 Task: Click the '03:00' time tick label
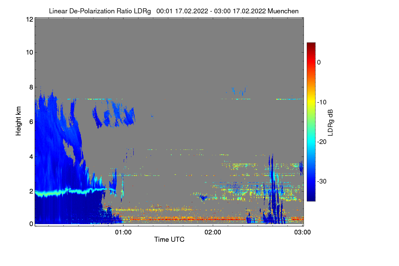click(x=302, y=232)
